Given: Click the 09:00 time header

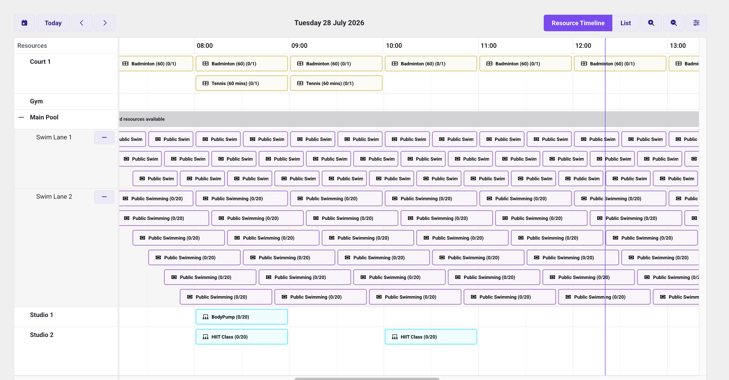Looking at the screenshot, I should tap(299, 45).
